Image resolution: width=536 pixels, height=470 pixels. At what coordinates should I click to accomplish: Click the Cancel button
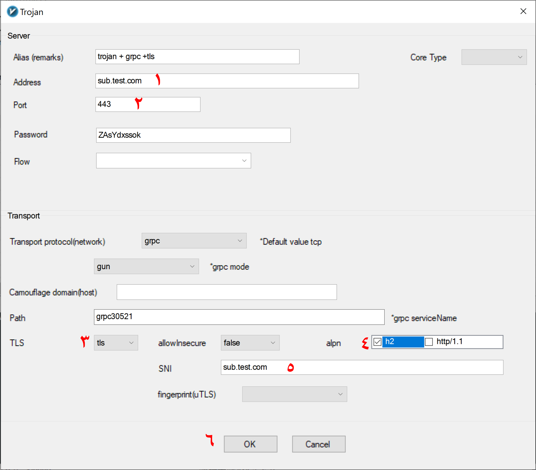click(318, 444)
